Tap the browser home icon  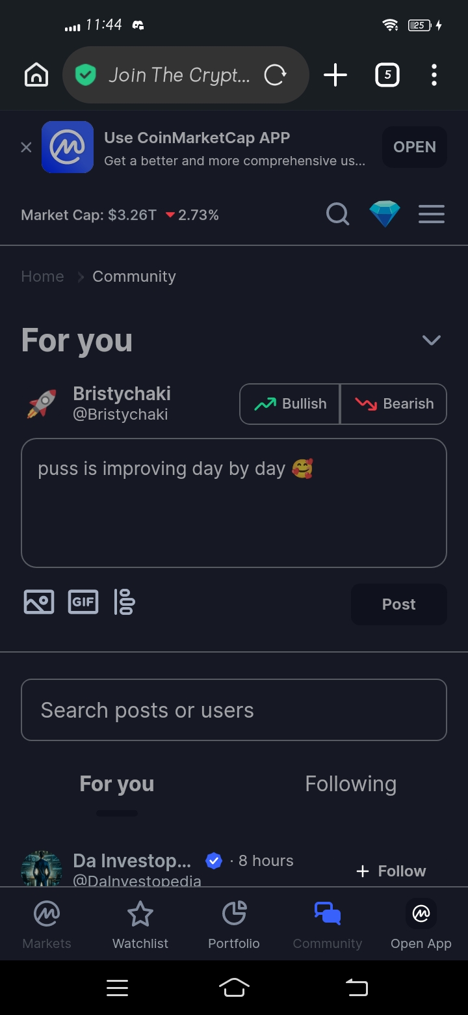pos(36,75)
